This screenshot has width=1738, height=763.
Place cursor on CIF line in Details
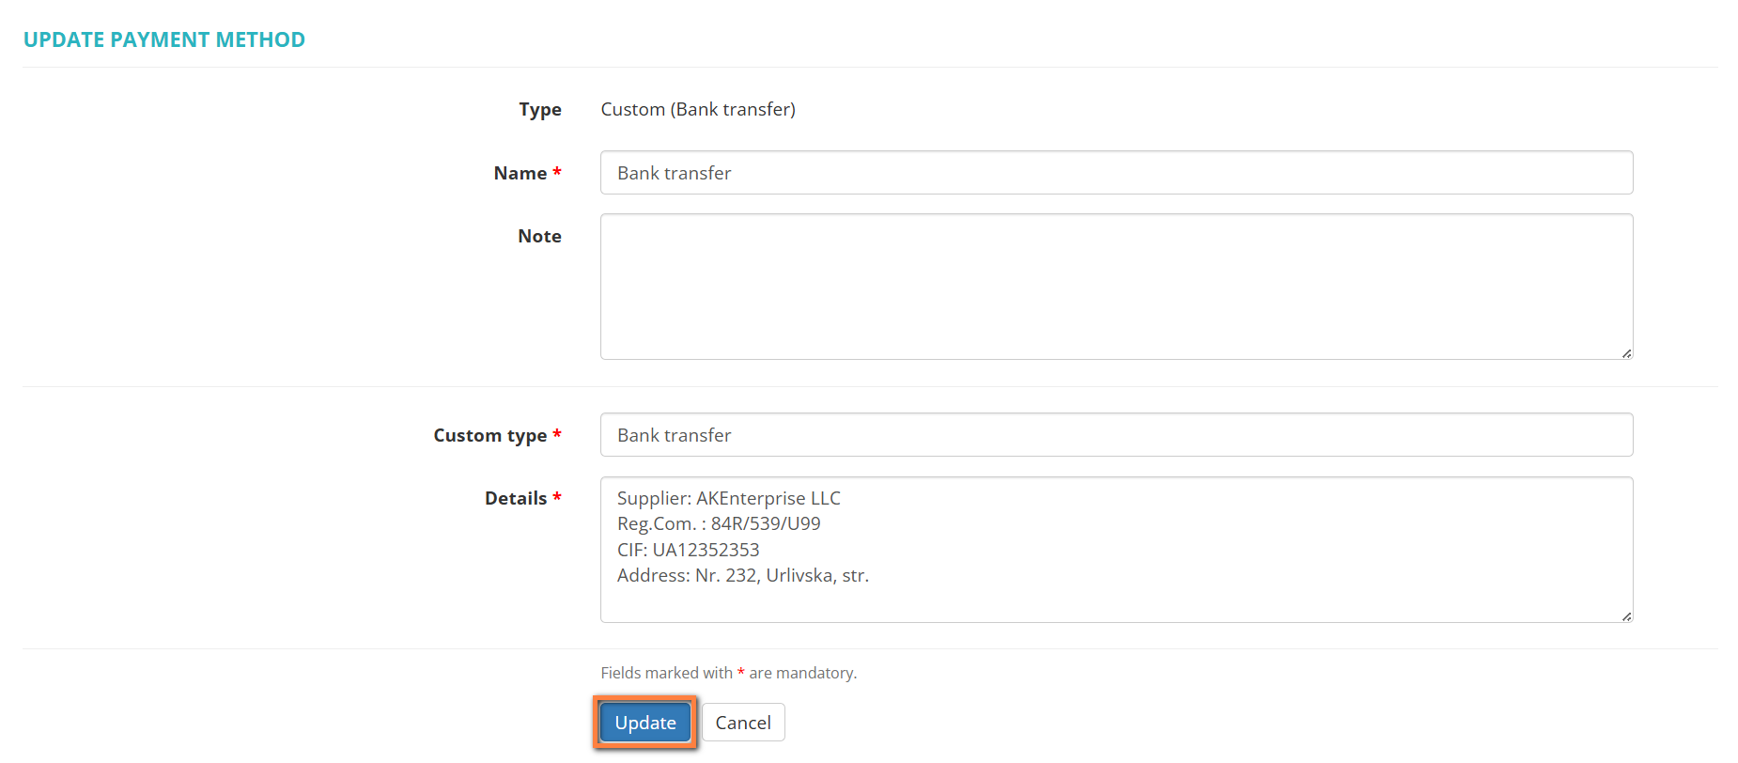click(x=688, y=550)
